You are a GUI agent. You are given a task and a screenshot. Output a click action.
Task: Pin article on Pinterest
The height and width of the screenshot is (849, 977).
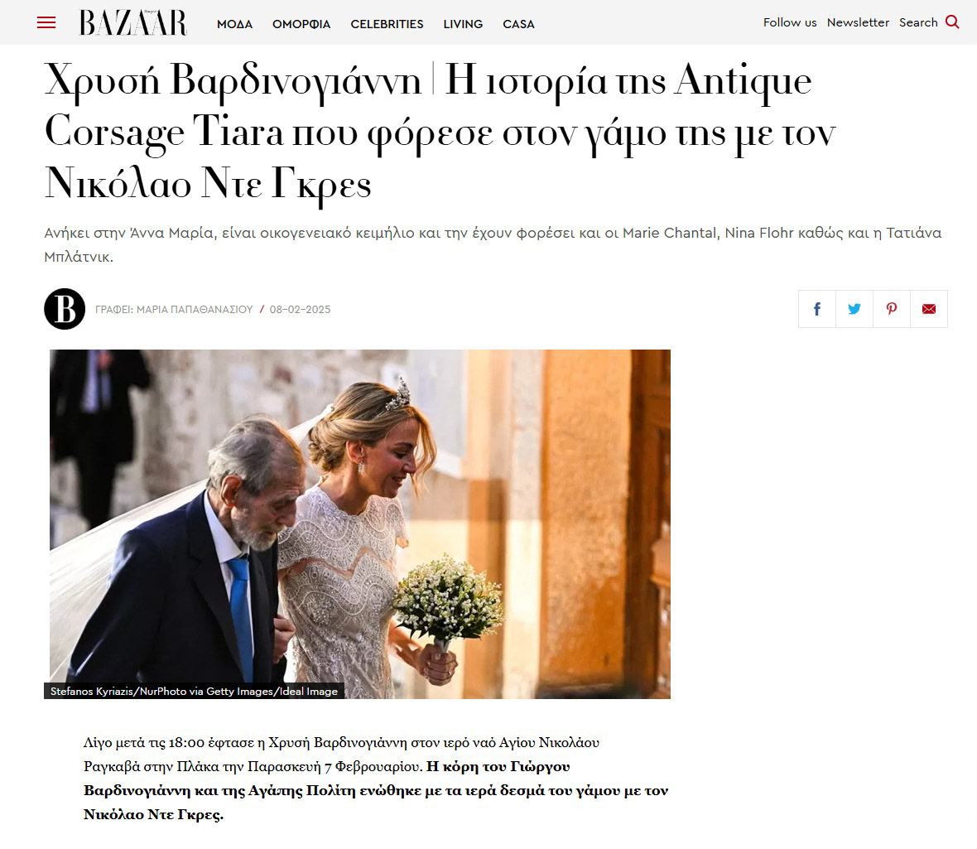click(x=892, y=309)
